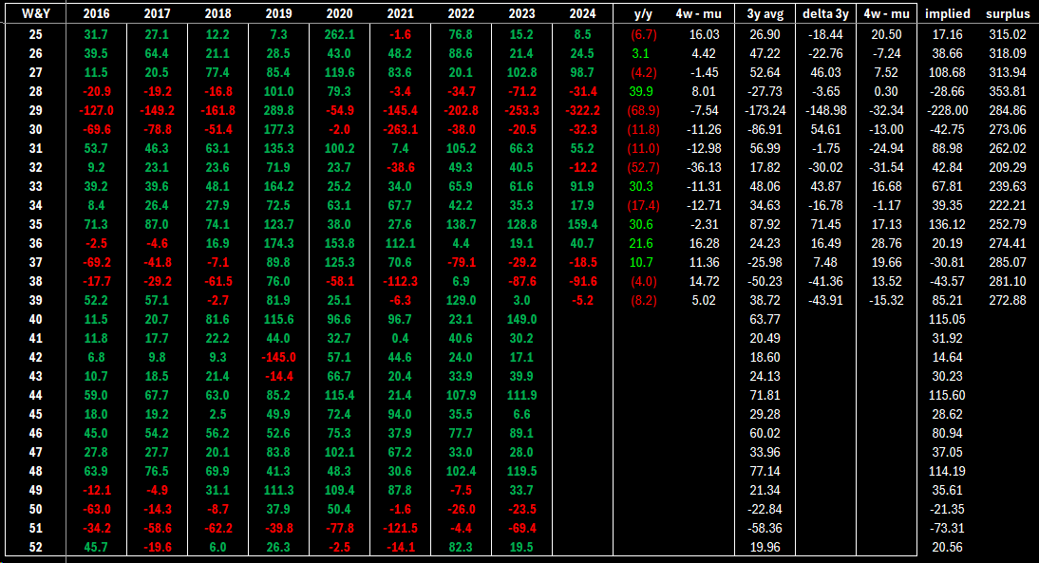
Task: Select 98.7 in 2024 week 27
Action: [582, 73]
